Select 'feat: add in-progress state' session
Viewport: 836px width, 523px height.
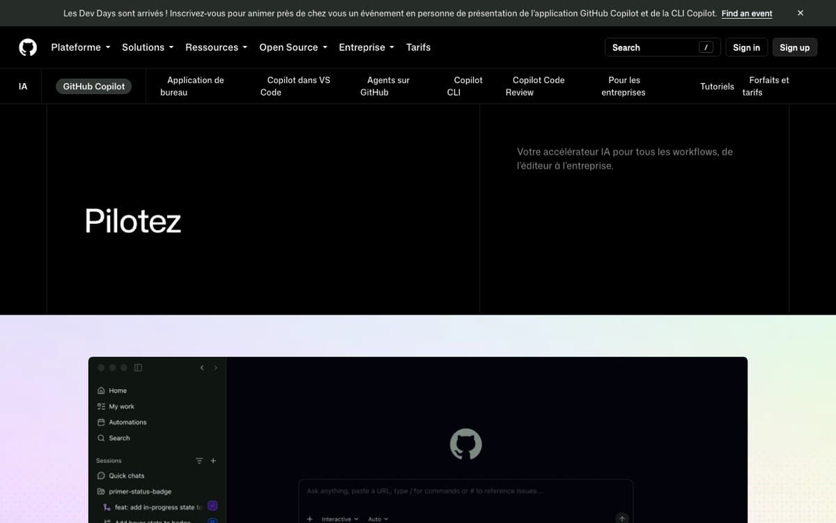[x=158, y=507]
